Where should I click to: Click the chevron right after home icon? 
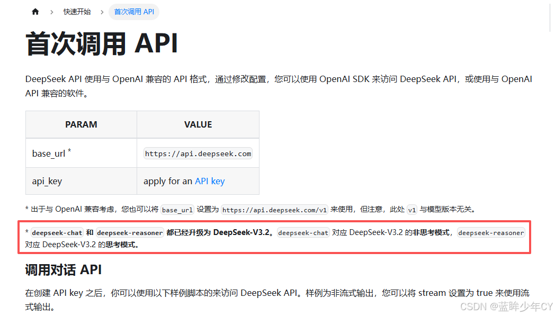pos(51,12)
